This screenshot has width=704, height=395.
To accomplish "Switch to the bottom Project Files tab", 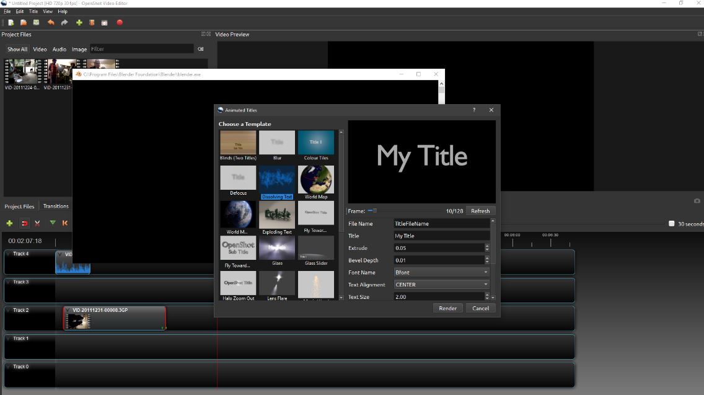I will tap(19, 206).
